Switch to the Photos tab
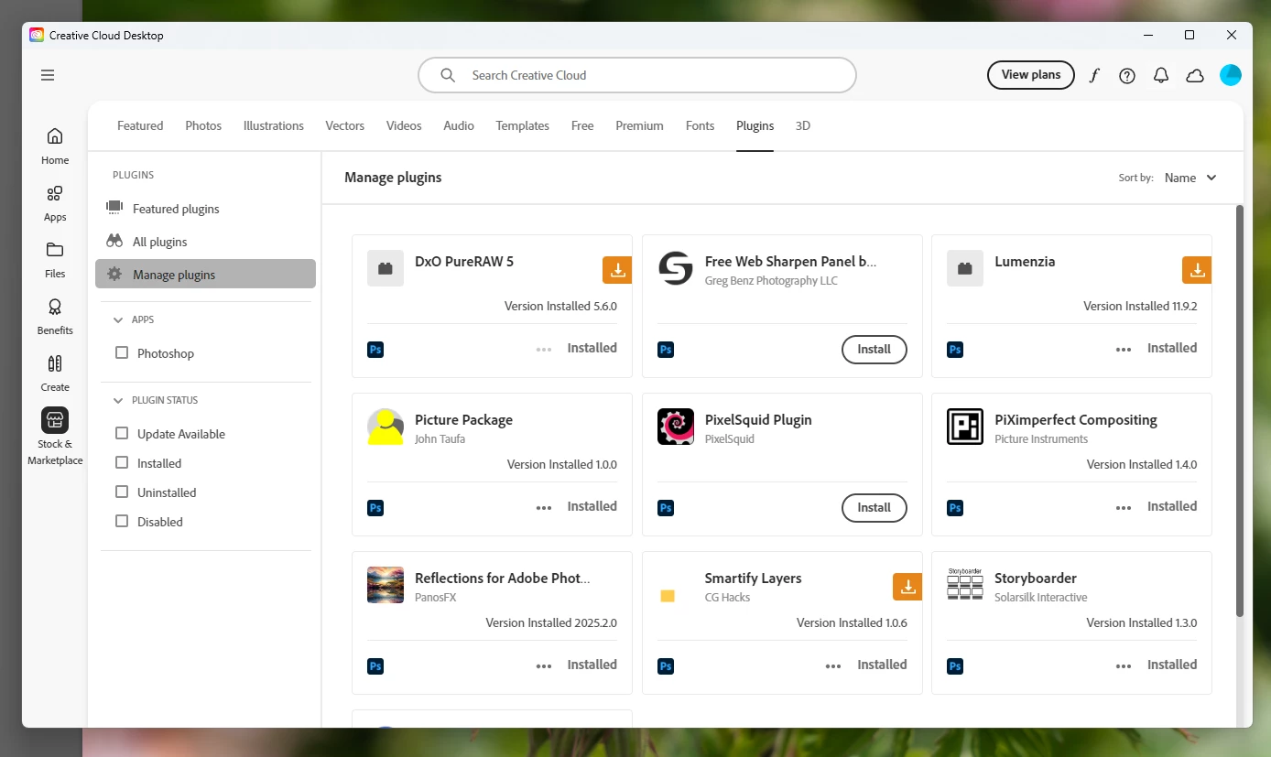Image resolution: width=1271 pixels, height=757 pixels. click(x=203, y=125)
